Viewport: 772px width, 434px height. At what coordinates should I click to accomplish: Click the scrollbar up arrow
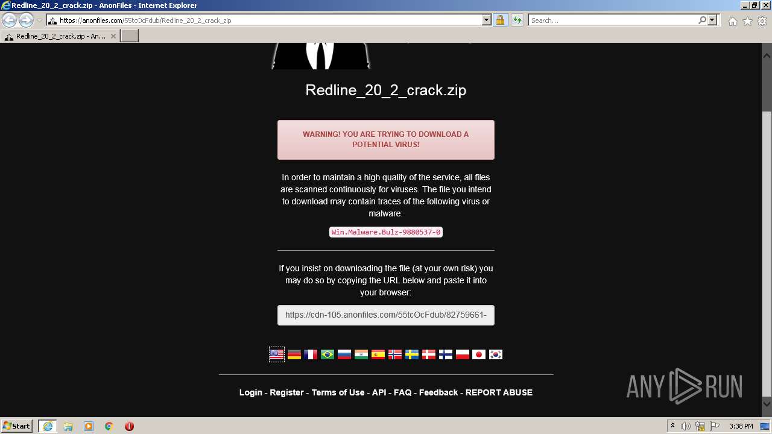[767, 55]
